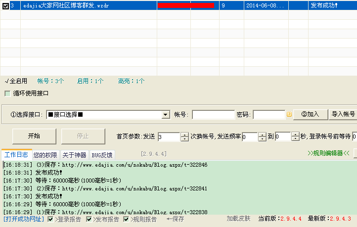
Task: Click the 当前版 2.9.4.4 version text
Action: click(280, 219)
